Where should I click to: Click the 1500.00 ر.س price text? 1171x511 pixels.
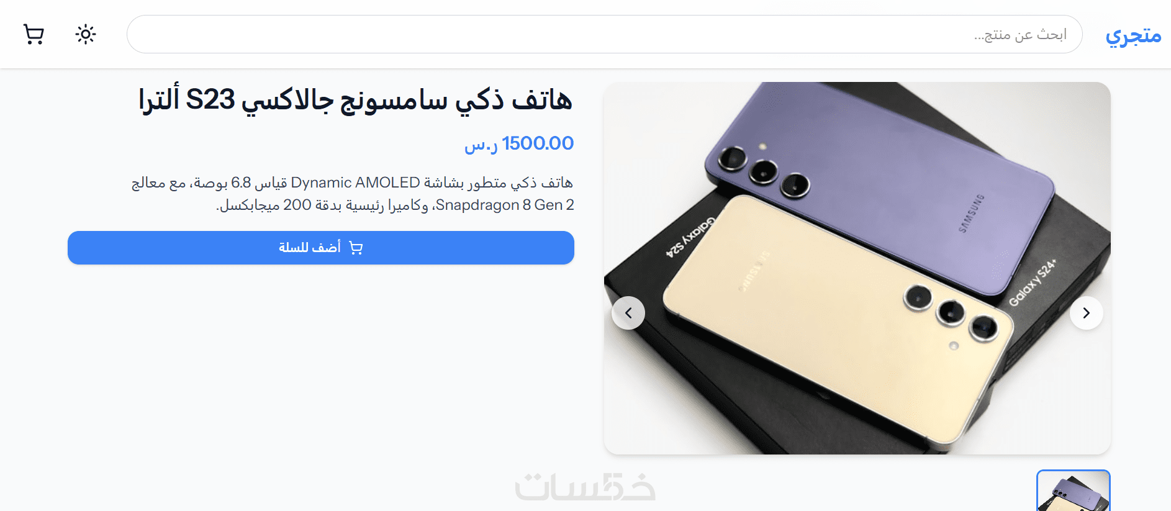[x=519, y=143]
